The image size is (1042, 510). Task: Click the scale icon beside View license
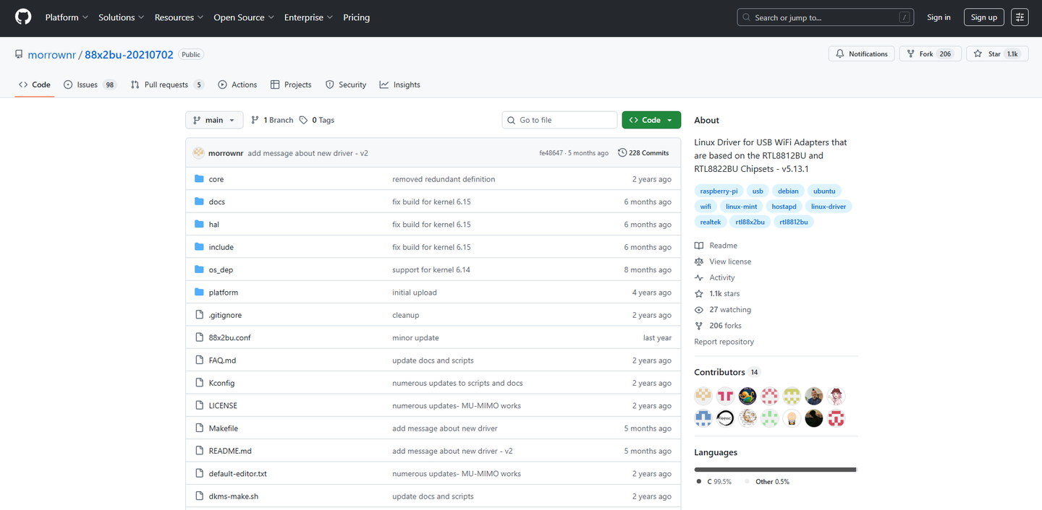(x=699, y=262)
